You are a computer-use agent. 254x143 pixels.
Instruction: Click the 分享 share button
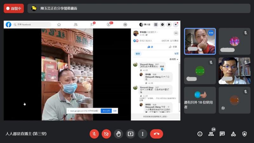point(173,47)
